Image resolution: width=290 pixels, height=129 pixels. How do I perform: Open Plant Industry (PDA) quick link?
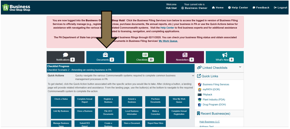(x=214, y=100)
